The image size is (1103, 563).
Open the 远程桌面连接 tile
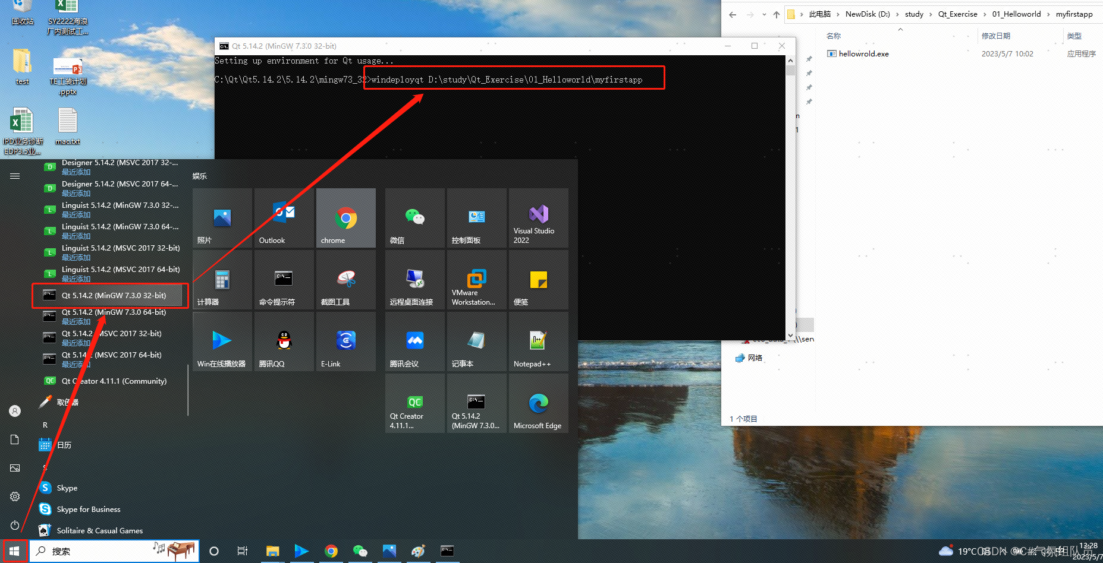pos(415,280)
